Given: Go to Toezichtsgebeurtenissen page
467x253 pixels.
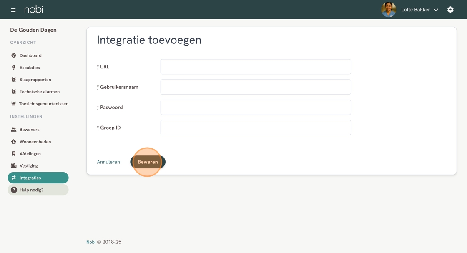Looking at the screenshot, I should [43, 104].
